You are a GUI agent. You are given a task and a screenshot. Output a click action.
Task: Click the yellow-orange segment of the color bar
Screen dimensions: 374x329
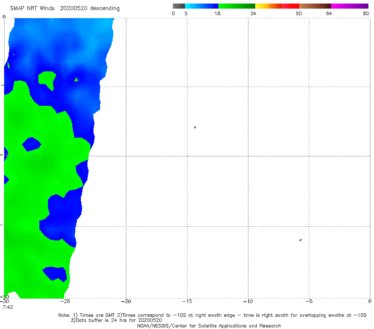coord(268,6)
